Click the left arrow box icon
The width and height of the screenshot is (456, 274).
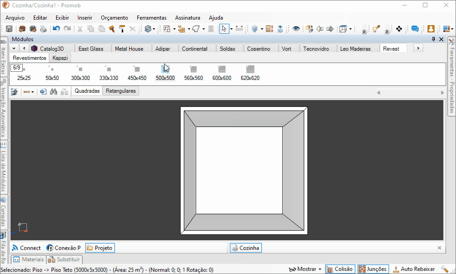(x=320, y=29)
